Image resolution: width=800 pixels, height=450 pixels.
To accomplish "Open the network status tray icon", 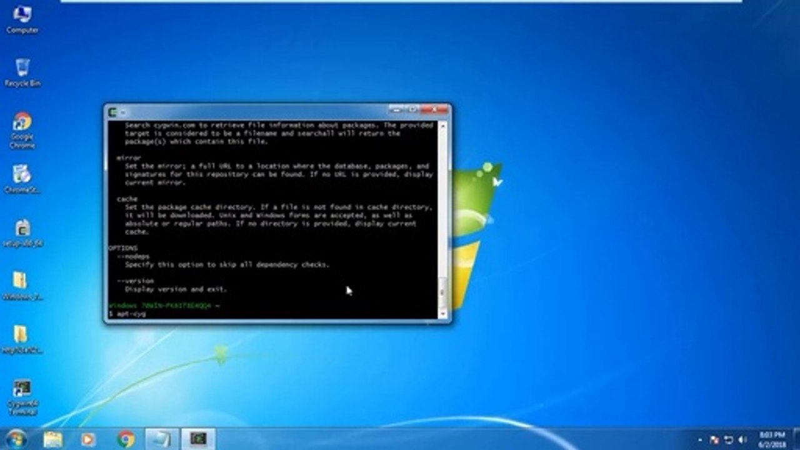I will tap(729, 440).
